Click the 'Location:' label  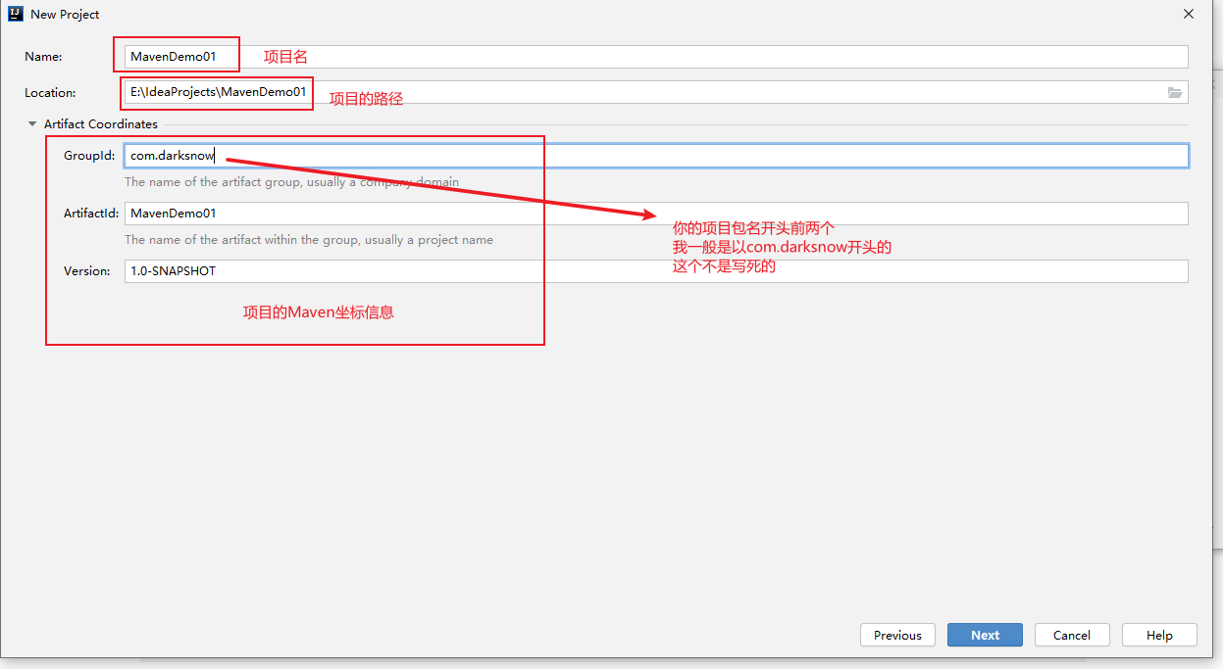click(50, 93)
